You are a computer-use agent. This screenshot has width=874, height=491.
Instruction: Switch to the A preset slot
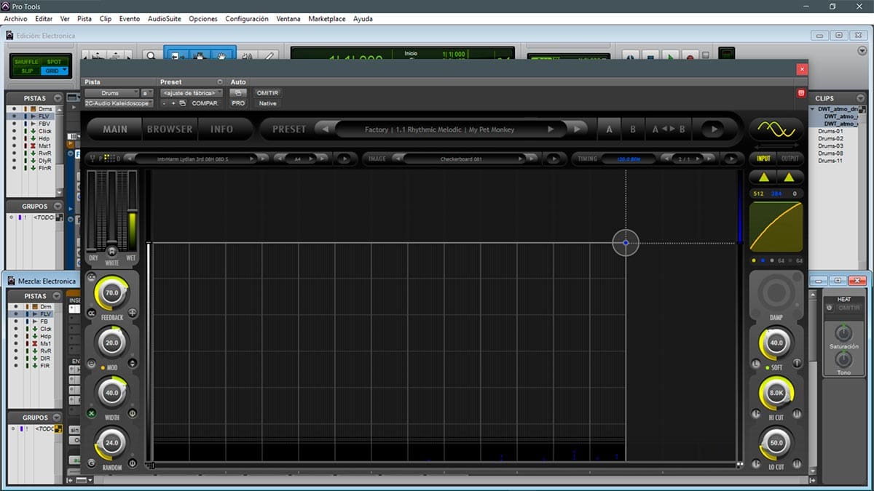pyautogui.click(x=610, y=129)
